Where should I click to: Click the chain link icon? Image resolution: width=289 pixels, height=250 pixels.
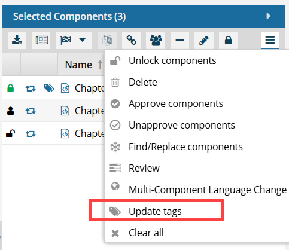pyautogui.click(x=132, y=40)
